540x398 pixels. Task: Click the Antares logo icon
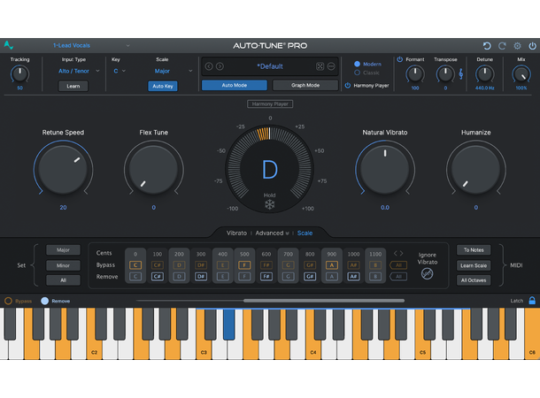(x=9, y=45)
